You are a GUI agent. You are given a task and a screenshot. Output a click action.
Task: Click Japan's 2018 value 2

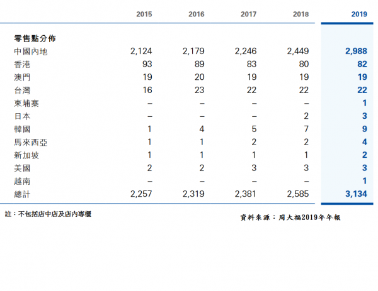[x=306, y=116]
